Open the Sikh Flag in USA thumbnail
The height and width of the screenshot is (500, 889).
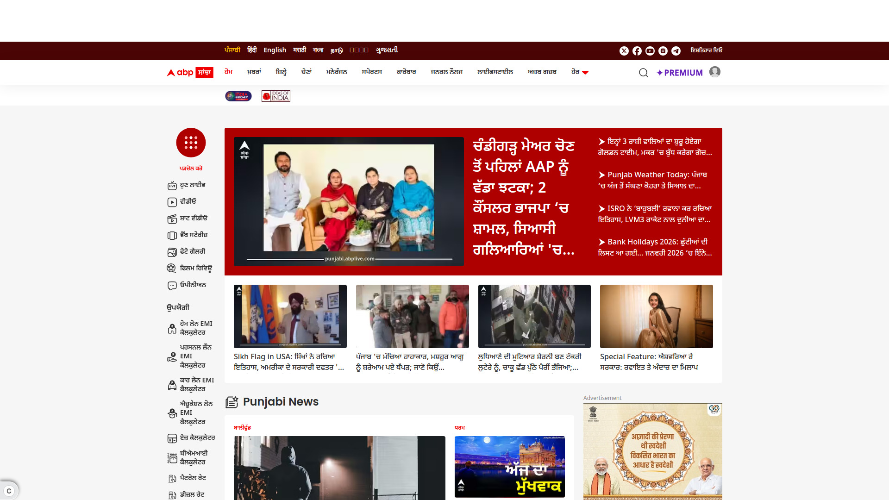290,316
